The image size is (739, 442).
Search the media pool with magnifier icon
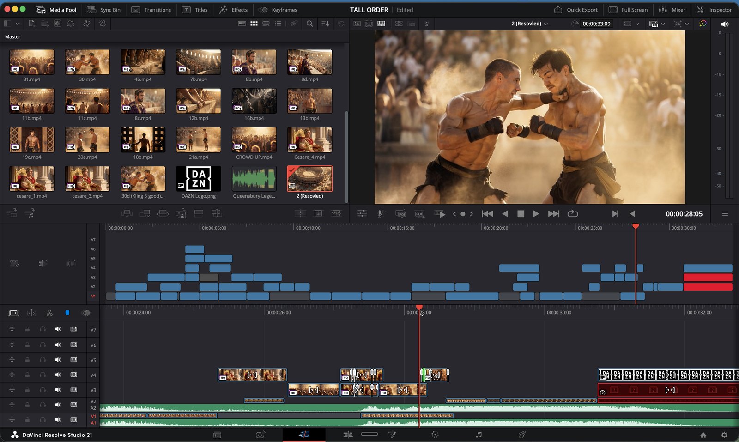pos(309,24)
